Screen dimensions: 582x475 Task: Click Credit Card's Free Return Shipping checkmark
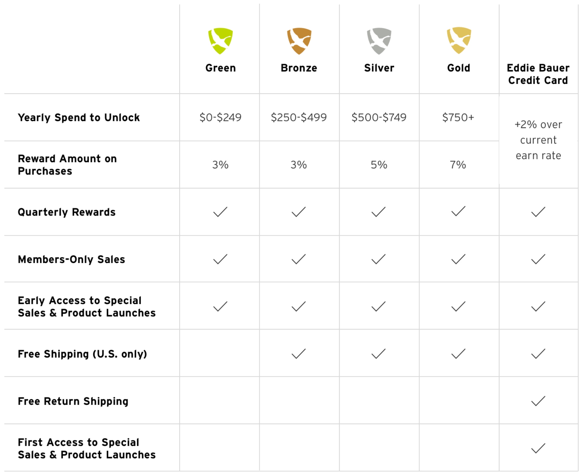coord(538,401)
